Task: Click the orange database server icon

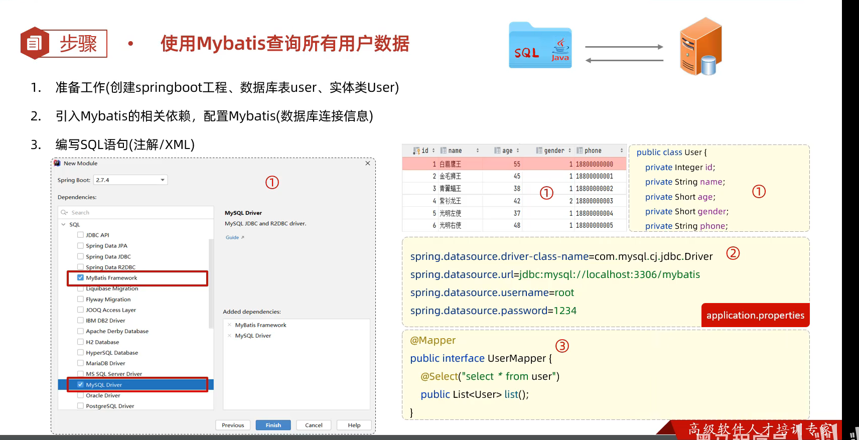Action: pos(700,47)
